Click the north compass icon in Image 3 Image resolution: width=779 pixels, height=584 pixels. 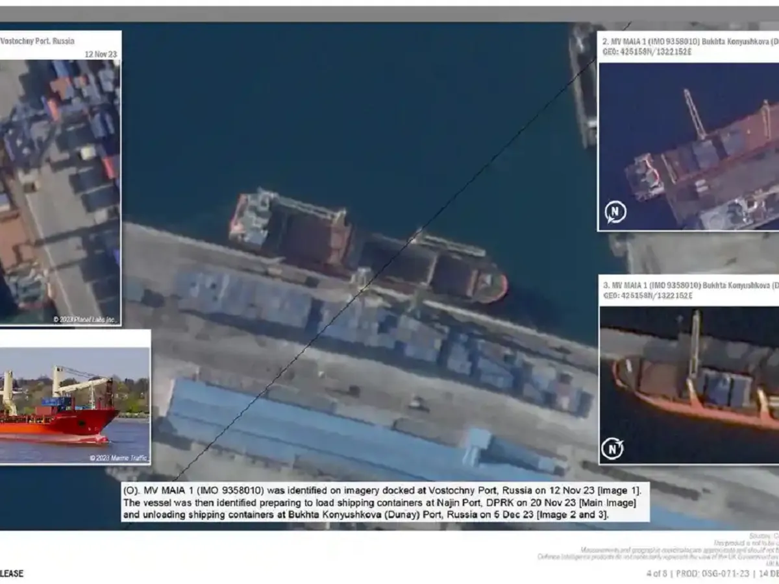[612, 448]
